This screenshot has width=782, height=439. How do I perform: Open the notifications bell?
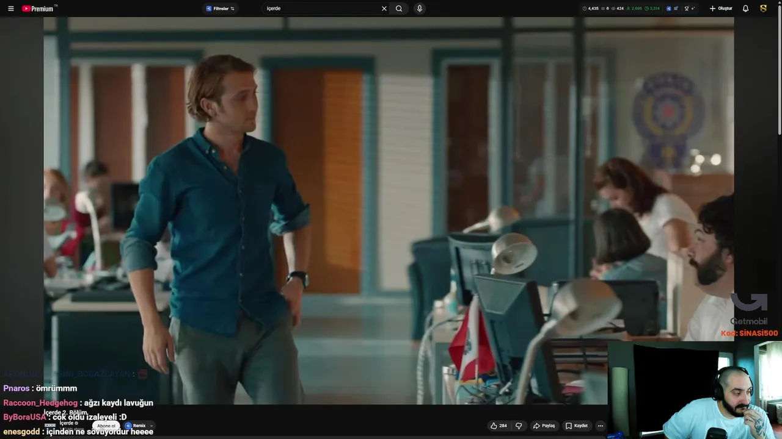tap(745, 9)
